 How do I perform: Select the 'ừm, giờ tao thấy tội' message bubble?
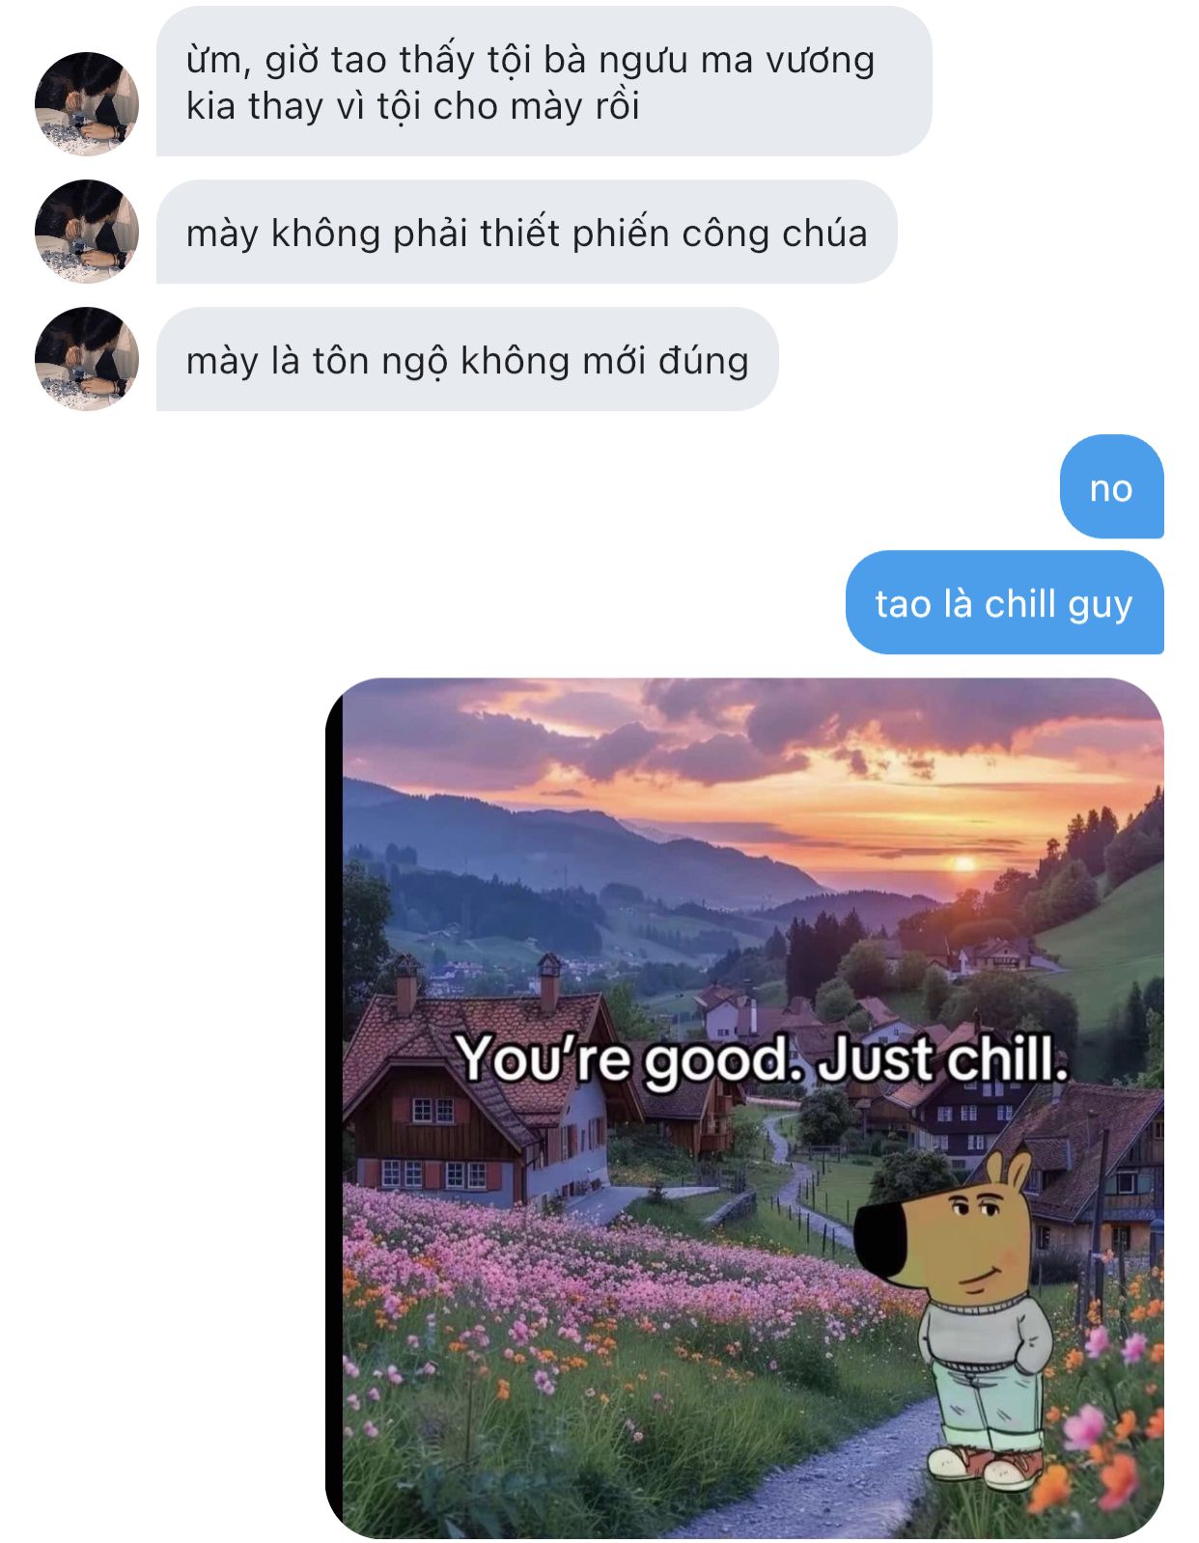pyautogui.click(x=544, y=82)
